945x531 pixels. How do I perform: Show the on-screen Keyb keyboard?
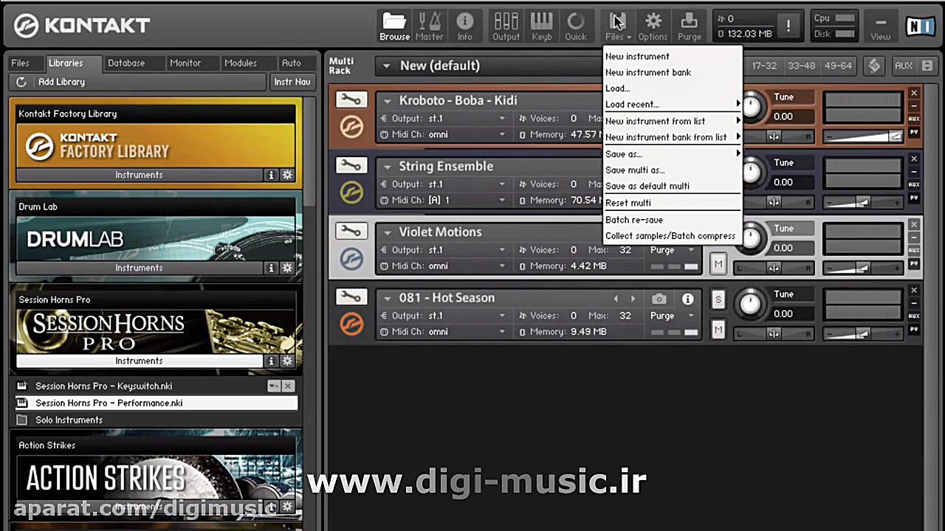pos(541,27)
